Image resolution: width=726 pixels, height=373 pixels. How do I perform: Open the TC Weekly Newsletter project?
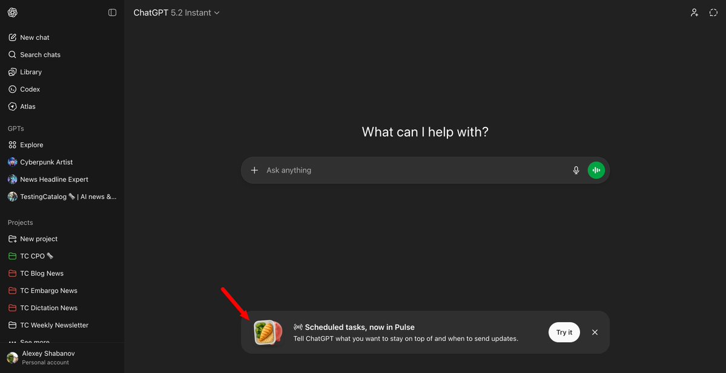coord(62,325)
